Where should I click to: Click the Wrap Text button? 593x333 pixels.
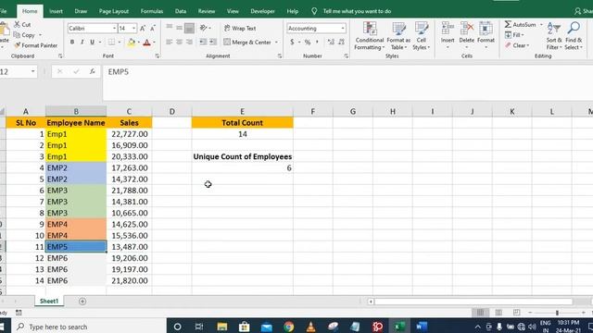(240, 29)
